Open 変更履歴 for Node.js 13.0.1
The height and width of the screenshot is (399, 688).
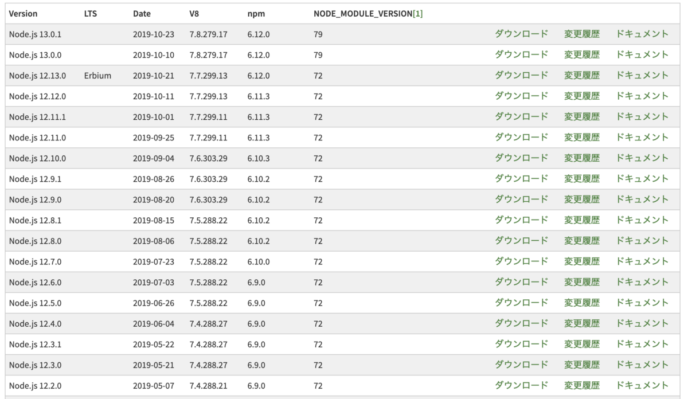click(582, 34)
